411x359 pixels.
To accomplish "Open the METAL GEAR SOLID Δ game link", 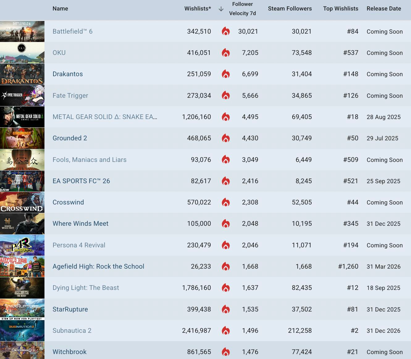I will [105, 117].
